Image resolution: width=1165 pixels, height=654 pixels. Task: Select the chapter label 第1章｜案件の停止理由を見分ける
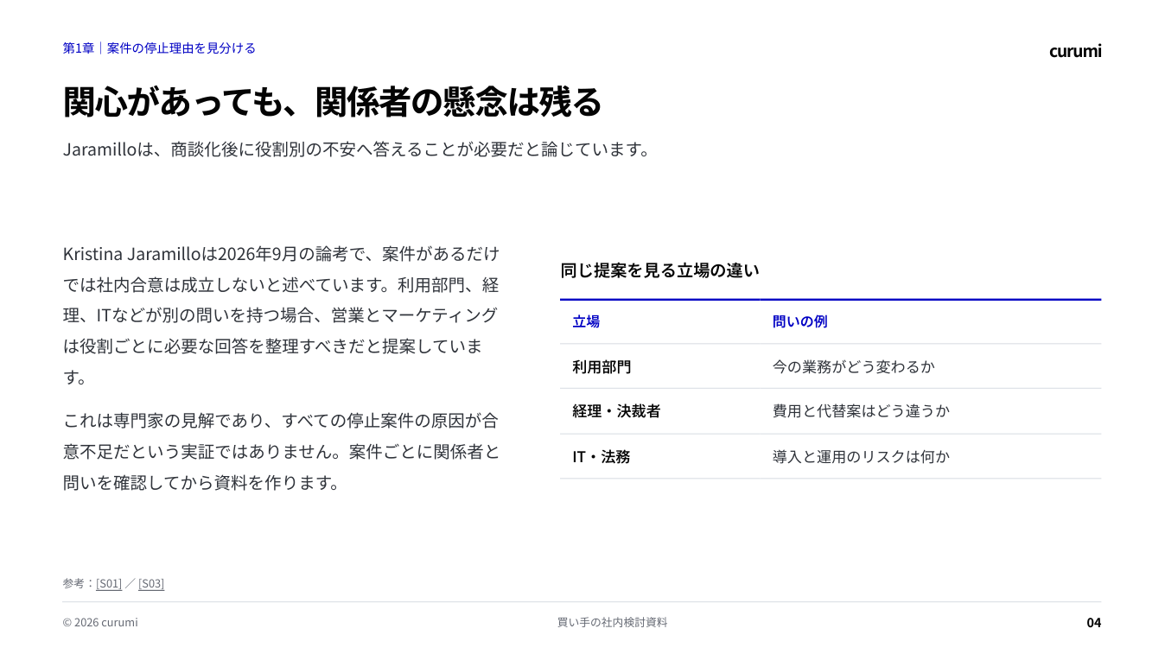pyautogui.click(x=159, y=48)
